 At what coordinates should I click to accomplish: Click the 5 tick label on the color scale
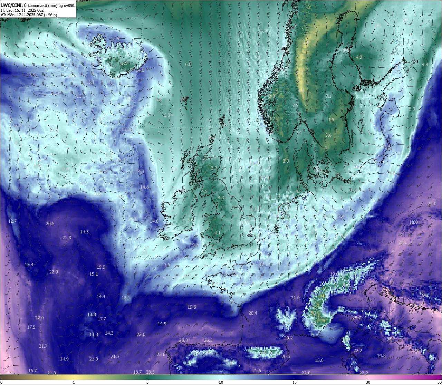click(x=147, y=382)
